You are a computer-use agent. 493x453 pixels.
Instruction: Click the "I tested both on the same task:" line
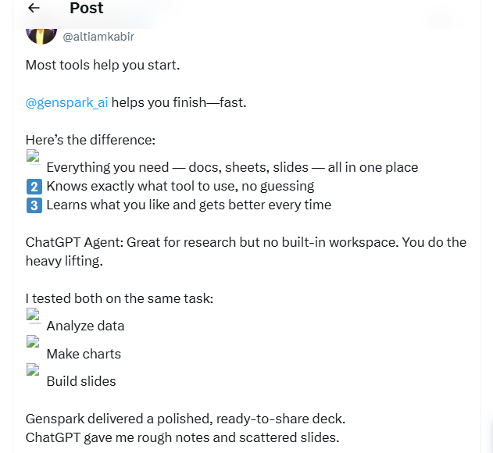point(120,298)
